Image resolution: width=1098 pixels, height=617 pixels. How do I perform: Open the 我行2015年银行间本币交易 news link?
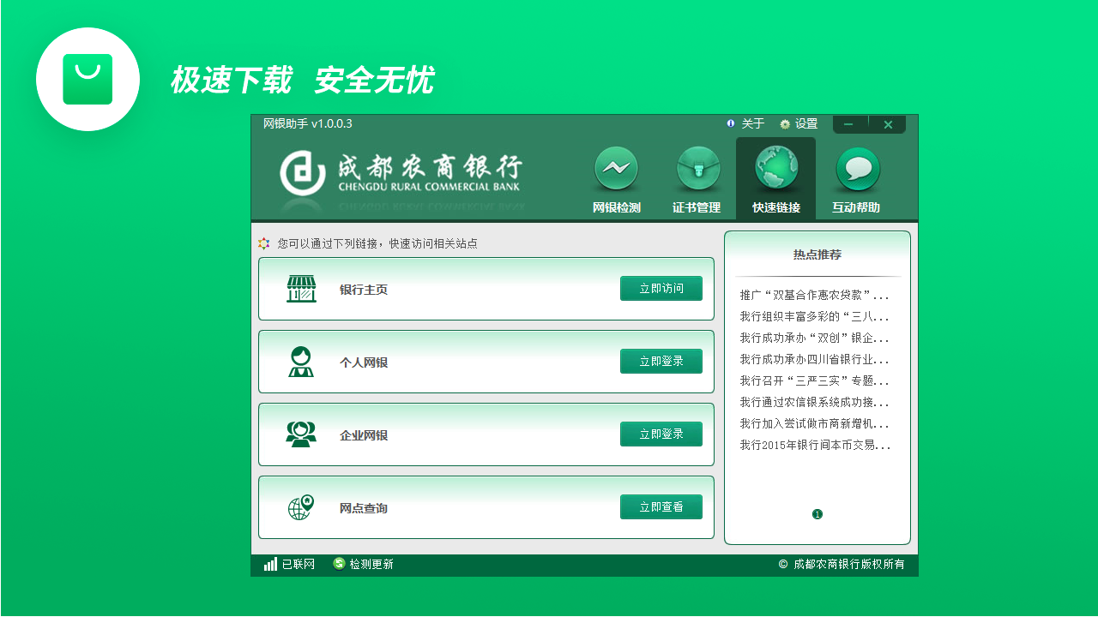click(815, 444)
